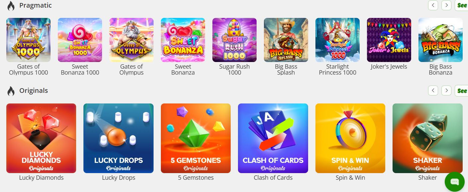The image size is (468, 192).
Task: Open See all button in Pragmatic row
Action: click(x=461, y=5)
